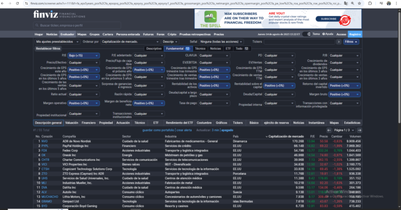Open CHTR ticker link
Screen dimensions: 401x210
click(45, 160)
